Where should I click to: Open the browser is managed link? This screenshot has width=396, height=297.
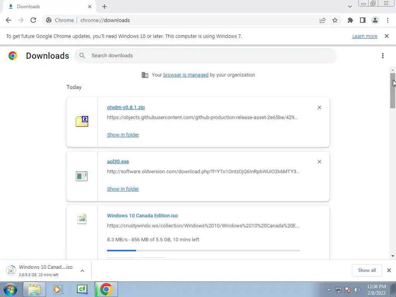pyautogui.click(x=186, y=75)
